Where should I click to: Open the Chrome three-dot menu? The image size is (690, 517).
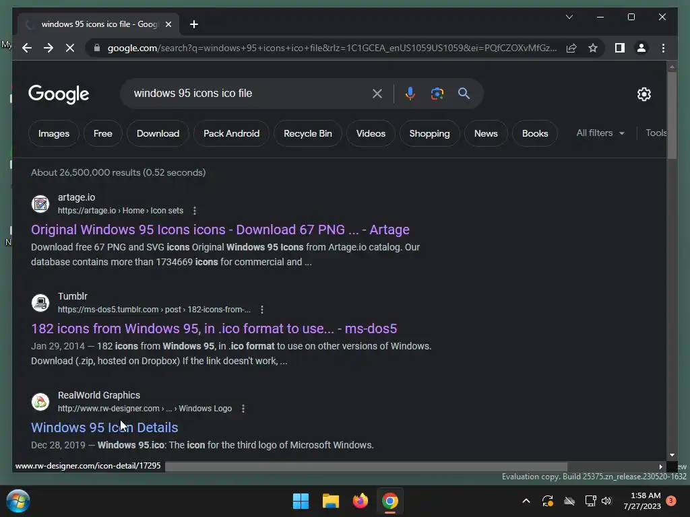(663, 48)
